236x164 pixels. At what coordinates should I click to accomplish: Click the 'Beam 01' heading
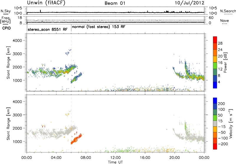(115, 3)
